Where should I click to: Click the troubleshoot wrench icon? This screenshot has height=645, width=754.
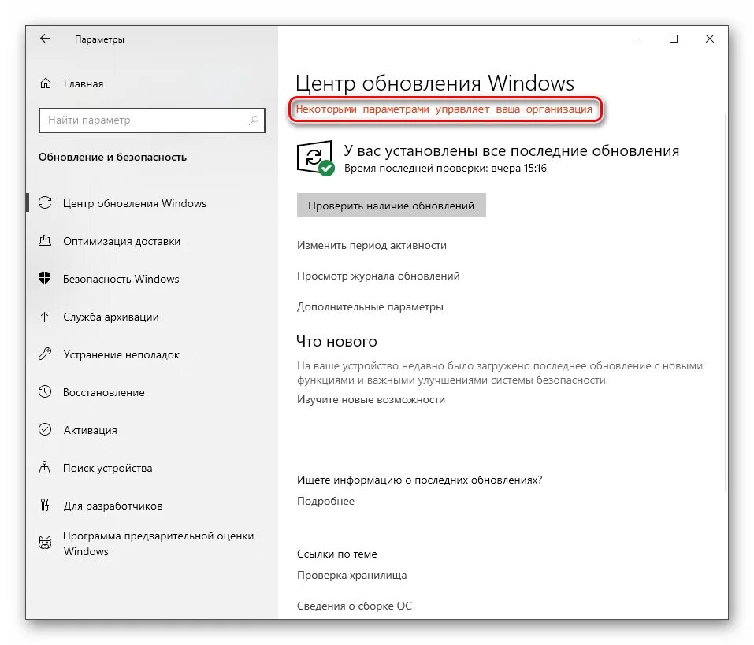click(45, 354)
